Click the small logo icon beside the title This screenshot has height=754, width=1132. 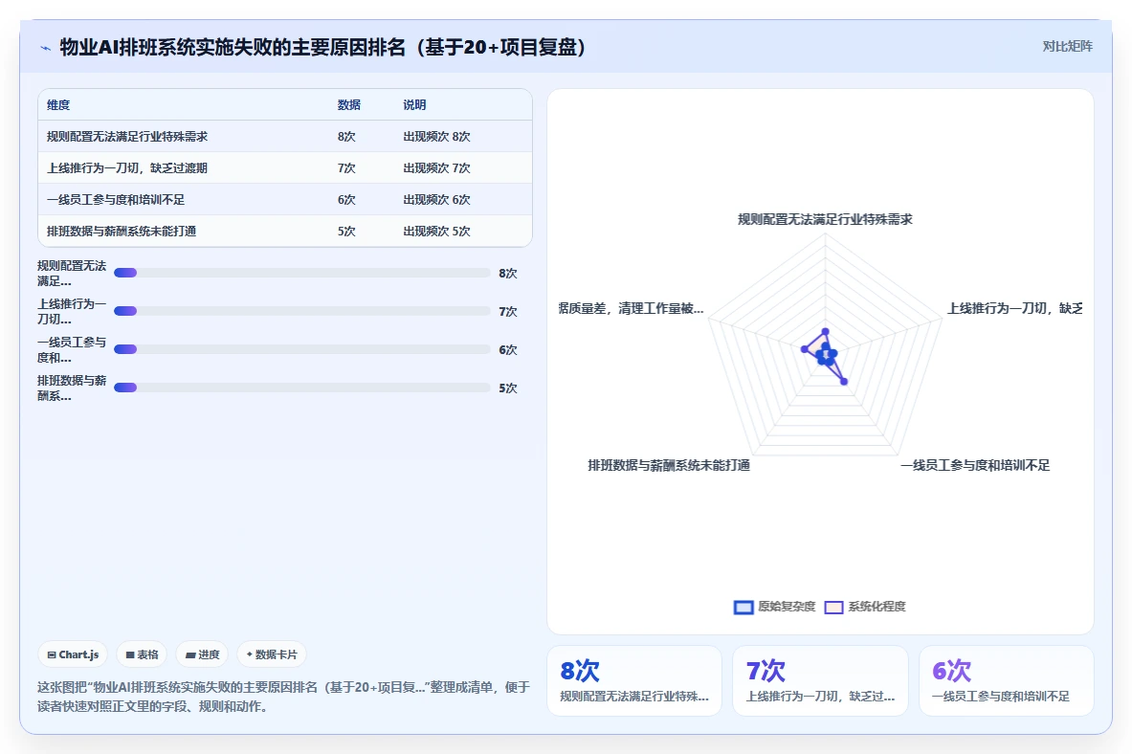(46, 49)
